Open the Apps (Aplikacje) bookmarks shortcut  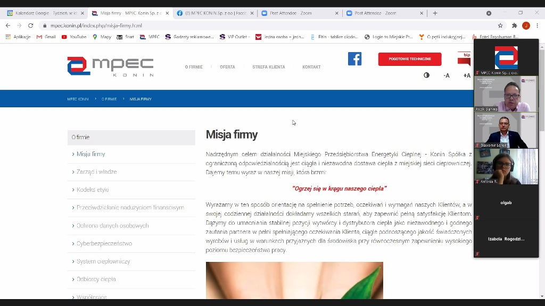tap(18, 37)
